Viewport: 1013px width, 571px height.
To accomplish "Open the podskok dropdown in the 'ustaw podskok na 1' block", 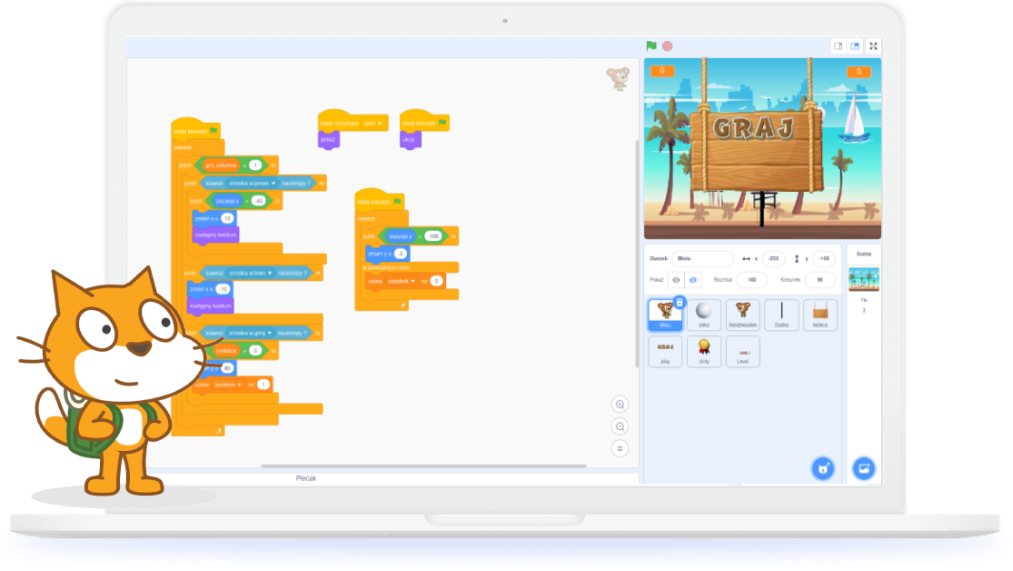I will click(227, 385).
